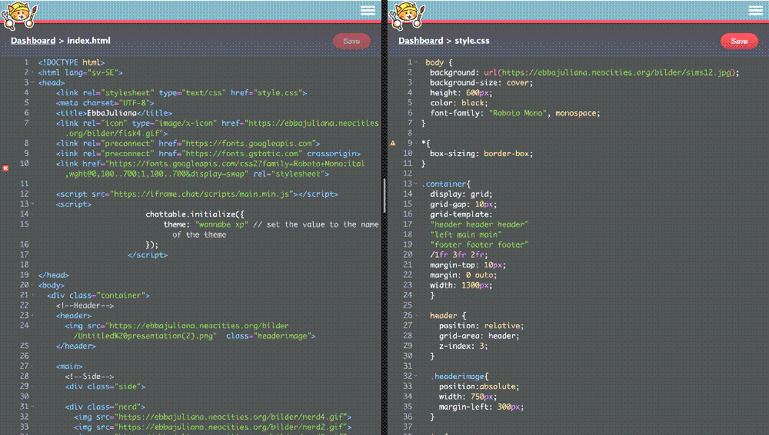Screen dimensions: 769x435
Task: Click the red error marker beside line 10
Action: [x=6, y=167]
